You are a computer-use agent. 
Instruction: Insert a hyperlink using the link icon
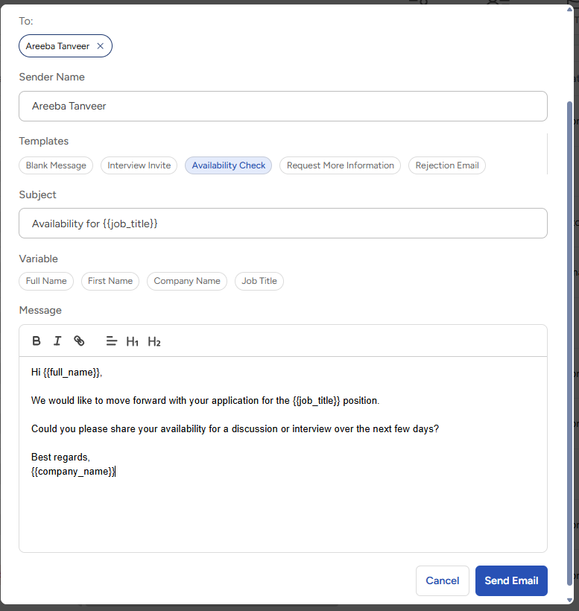tap(79, 341)
